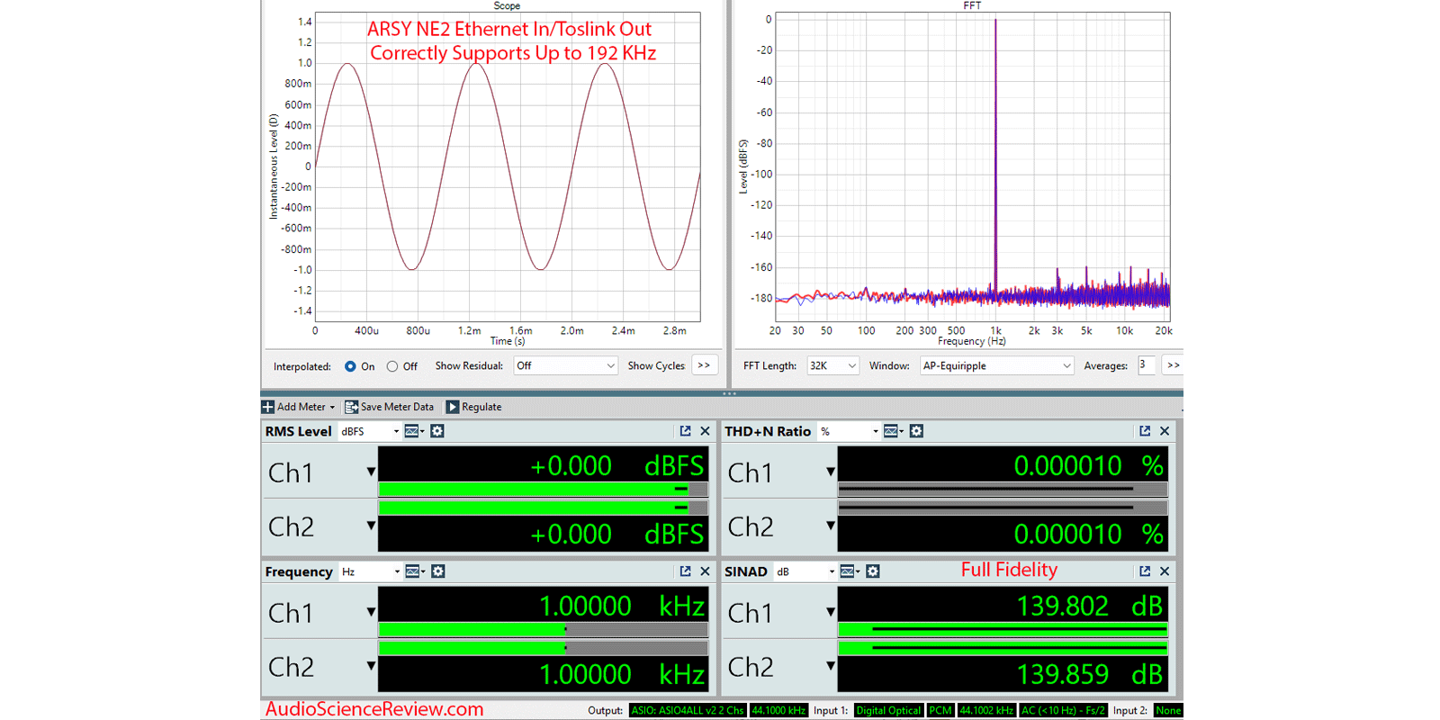Open graph options icon in Frequency meter
The image size is (1440, 720).
coord(414,571)
